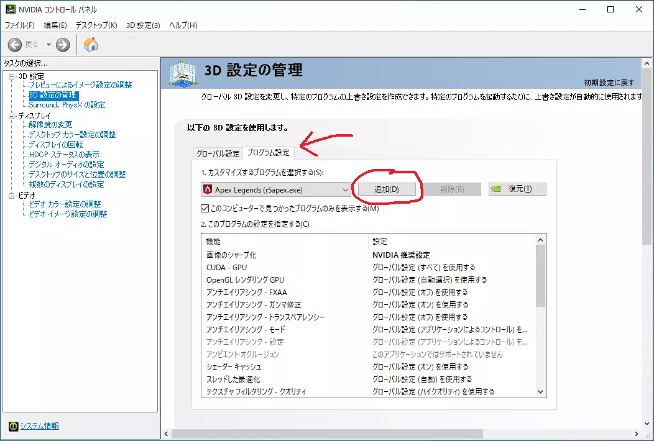Collapse the 3D 設定 tree node
The image size is (654, 441).
(12, 76)
